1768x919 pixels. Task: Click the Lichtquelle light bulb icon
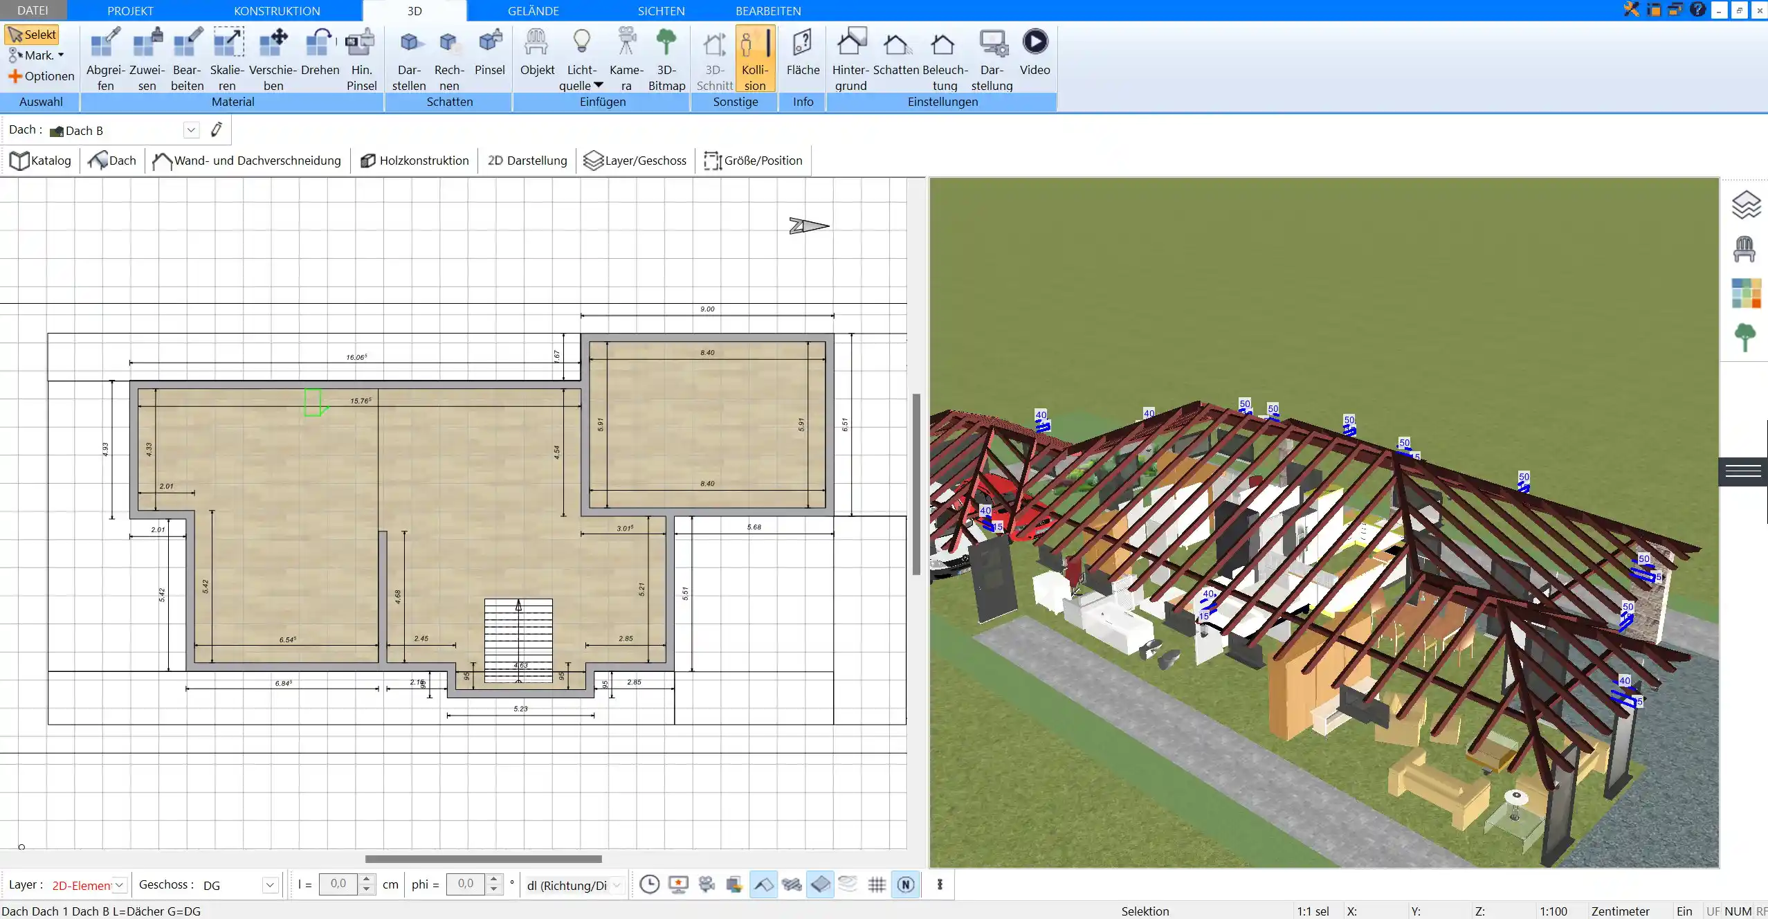[x=582, y=43]
